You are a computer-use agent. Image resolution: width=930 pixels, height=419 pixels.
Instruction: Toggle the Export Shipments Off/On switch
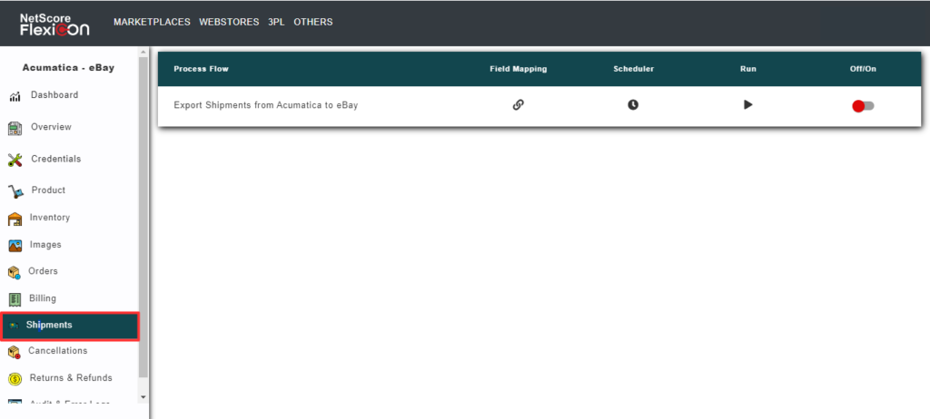[x=863, y=106]
